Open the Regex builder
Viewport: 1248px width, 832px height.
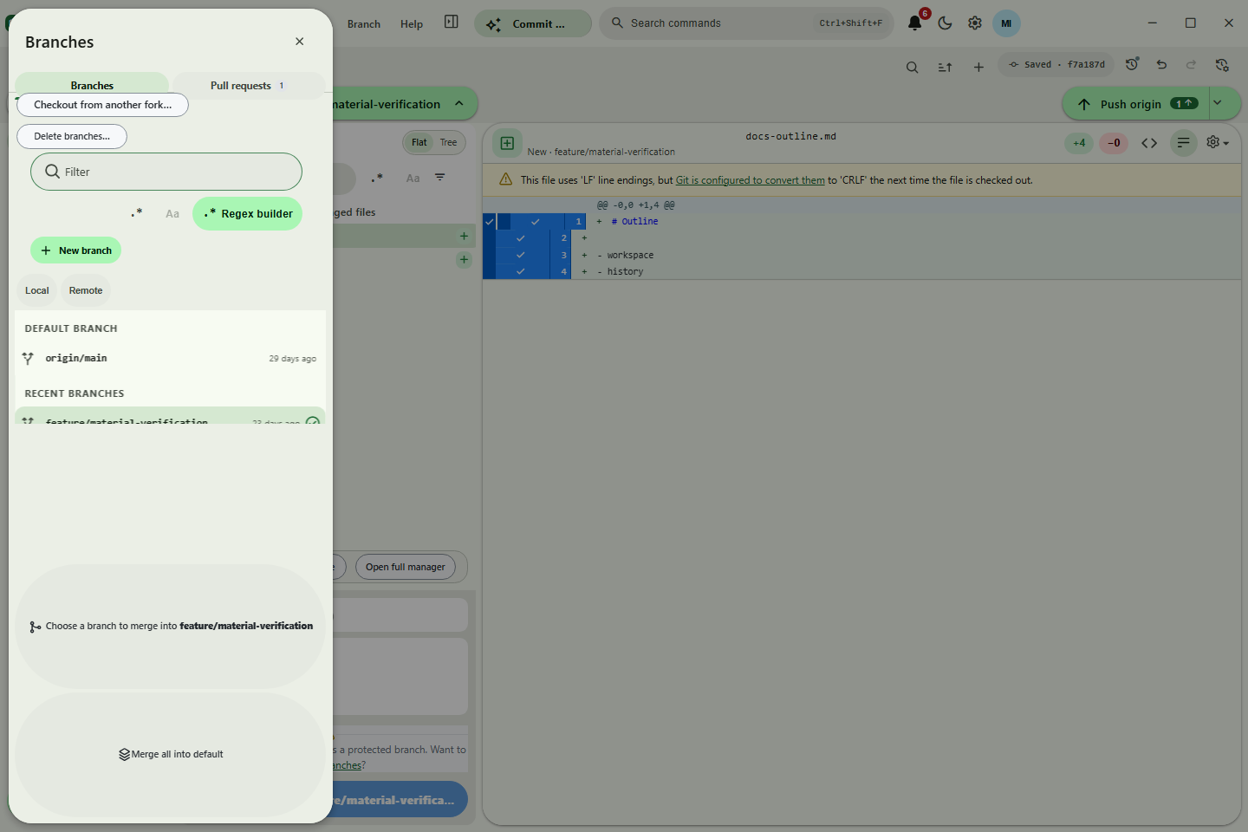pos(247,213)
